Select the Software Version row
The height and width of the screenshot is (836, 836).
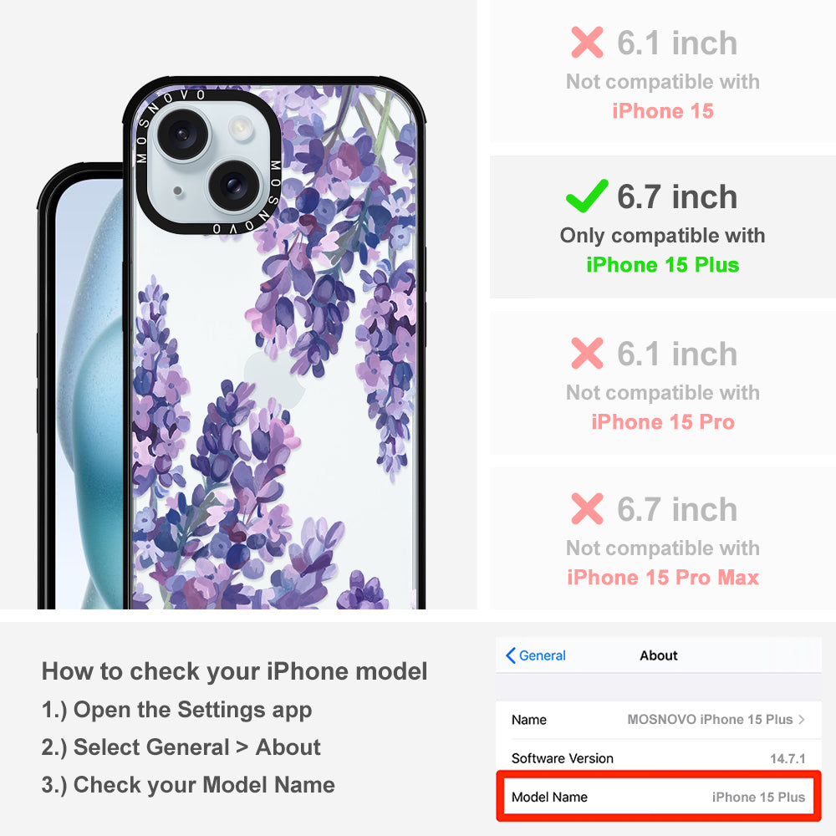point(659,757)
